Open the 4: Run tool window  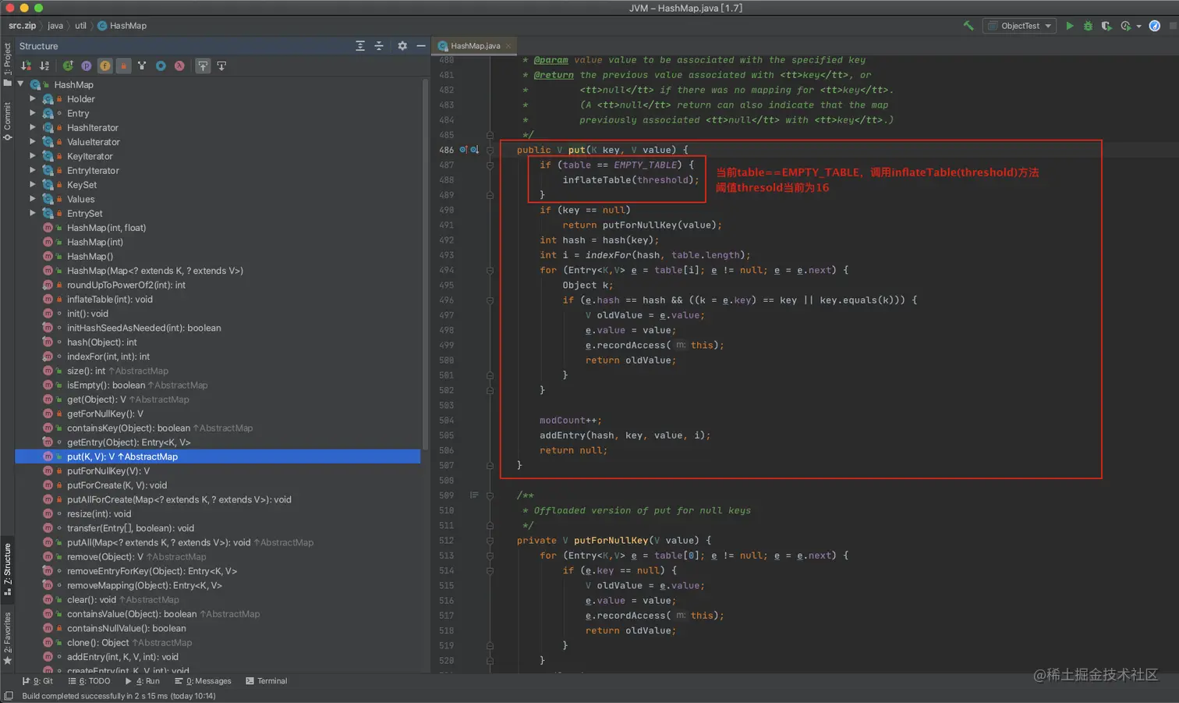click(x=142, y=681)
